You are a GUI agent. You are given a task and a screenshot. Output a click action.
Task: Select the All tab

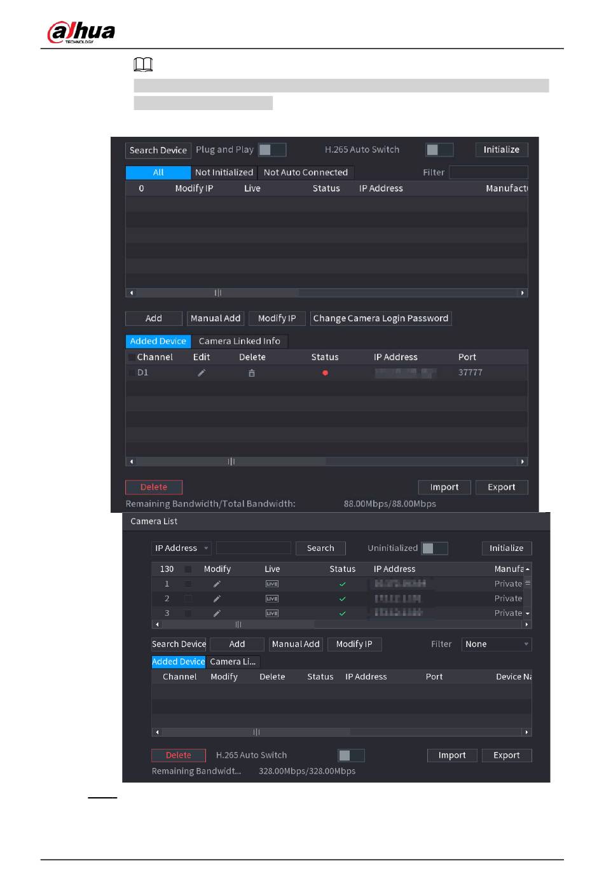pos(158,172)
